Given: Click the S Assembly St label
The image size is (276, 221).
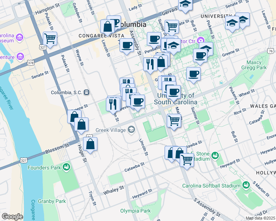Looking at the screenshot, I should (x=207, y=207).
